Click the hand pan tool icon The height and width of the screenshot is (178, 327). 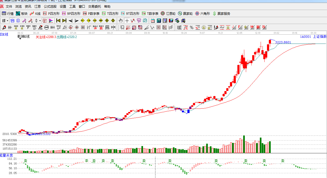pyautogui.click(x=121, y=21)
